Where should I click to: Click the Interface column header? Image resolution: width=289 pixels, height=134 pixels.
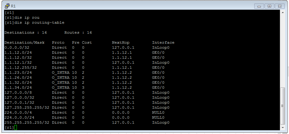click(163, 42)
